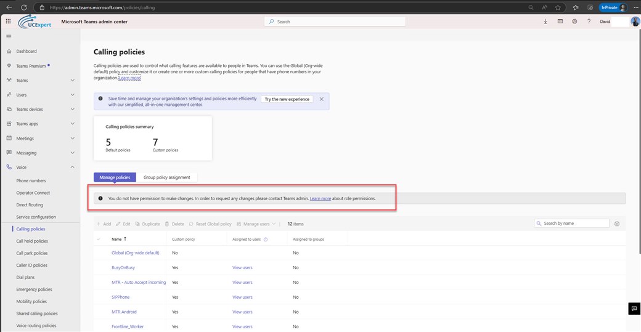This screenshot has height=332, width=641.
Task: Expand the Messaging chevron
Action: click(x=72, y=152)
